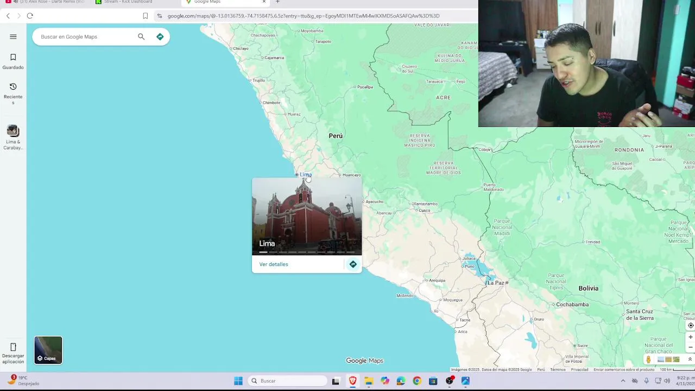Switch to the Alex Rose YouTube tab

[x=45, y=2]
